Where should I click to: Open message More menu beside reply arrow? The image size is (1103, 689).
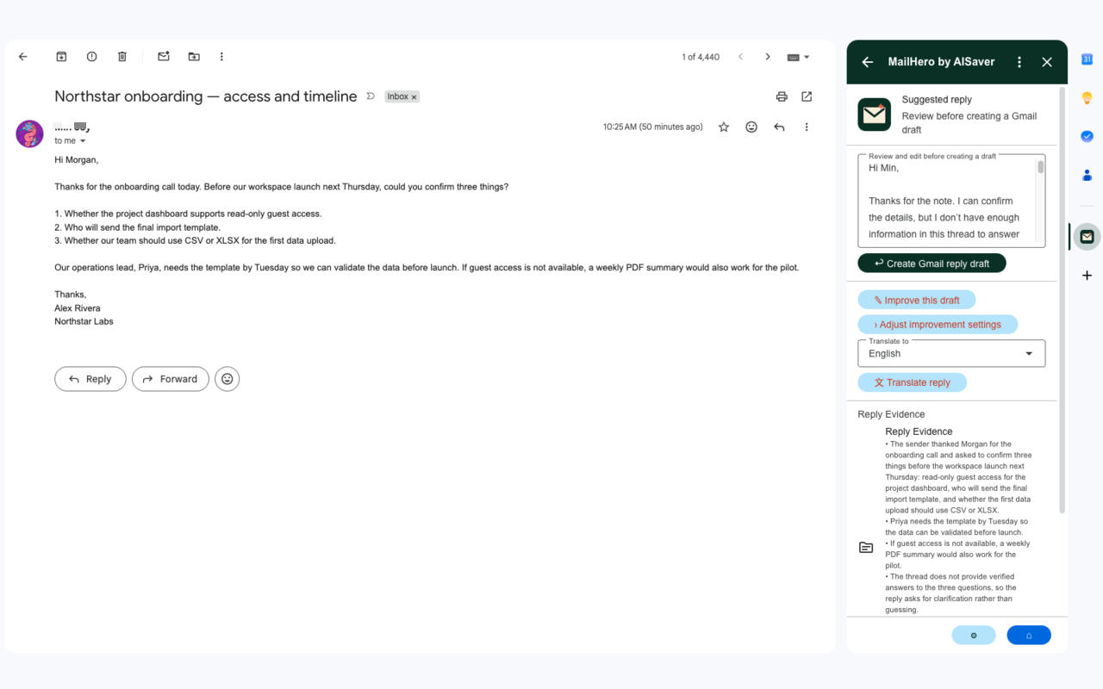(x=807, y=127)
